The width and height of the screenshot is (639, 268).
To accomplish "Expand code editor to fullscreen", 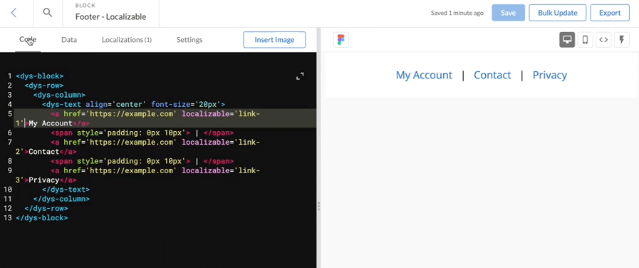I will tap(300, 76).
